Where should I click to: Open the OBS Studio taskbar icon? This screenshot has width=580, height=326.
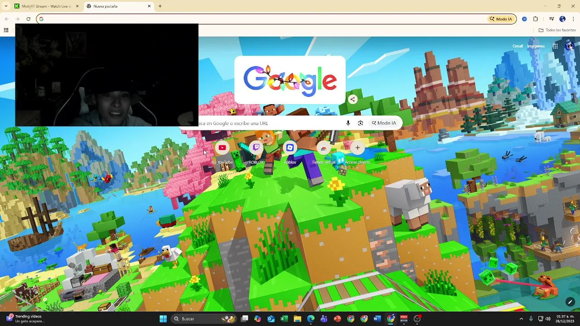pos(417,319)
